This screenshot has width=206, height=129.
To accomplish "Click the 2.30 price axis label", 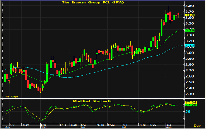I will pos(189,94).
